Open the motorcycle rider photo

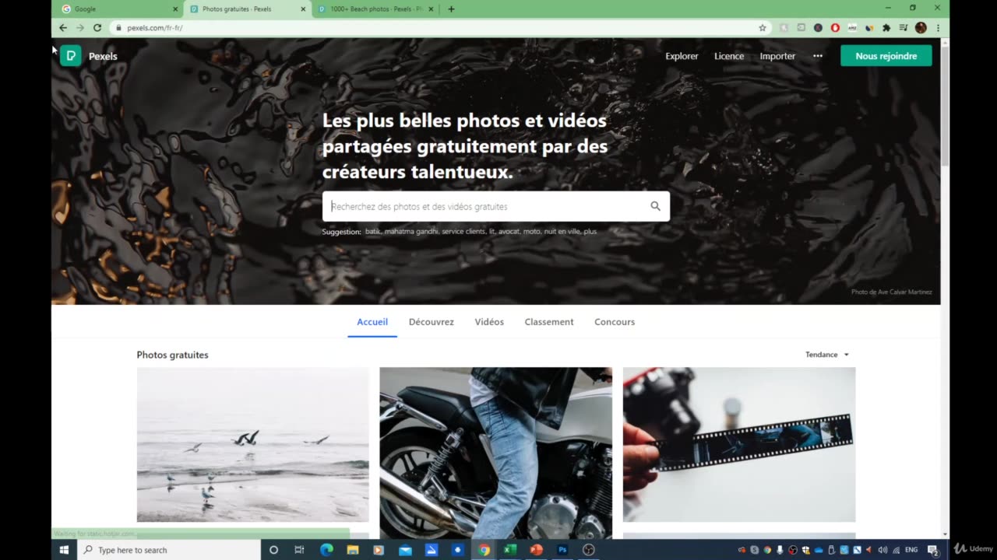coord(495,453)
